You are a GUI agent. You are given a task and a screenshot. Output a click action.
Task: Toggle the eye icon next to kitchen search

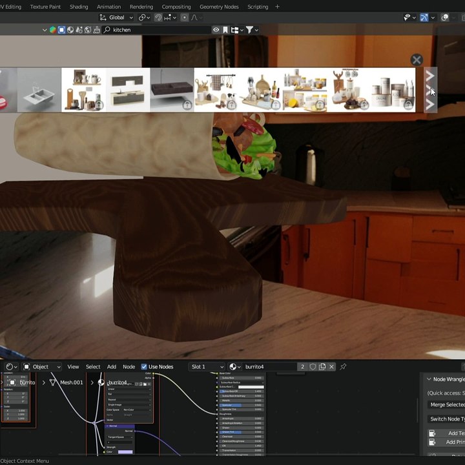[216, 30]
